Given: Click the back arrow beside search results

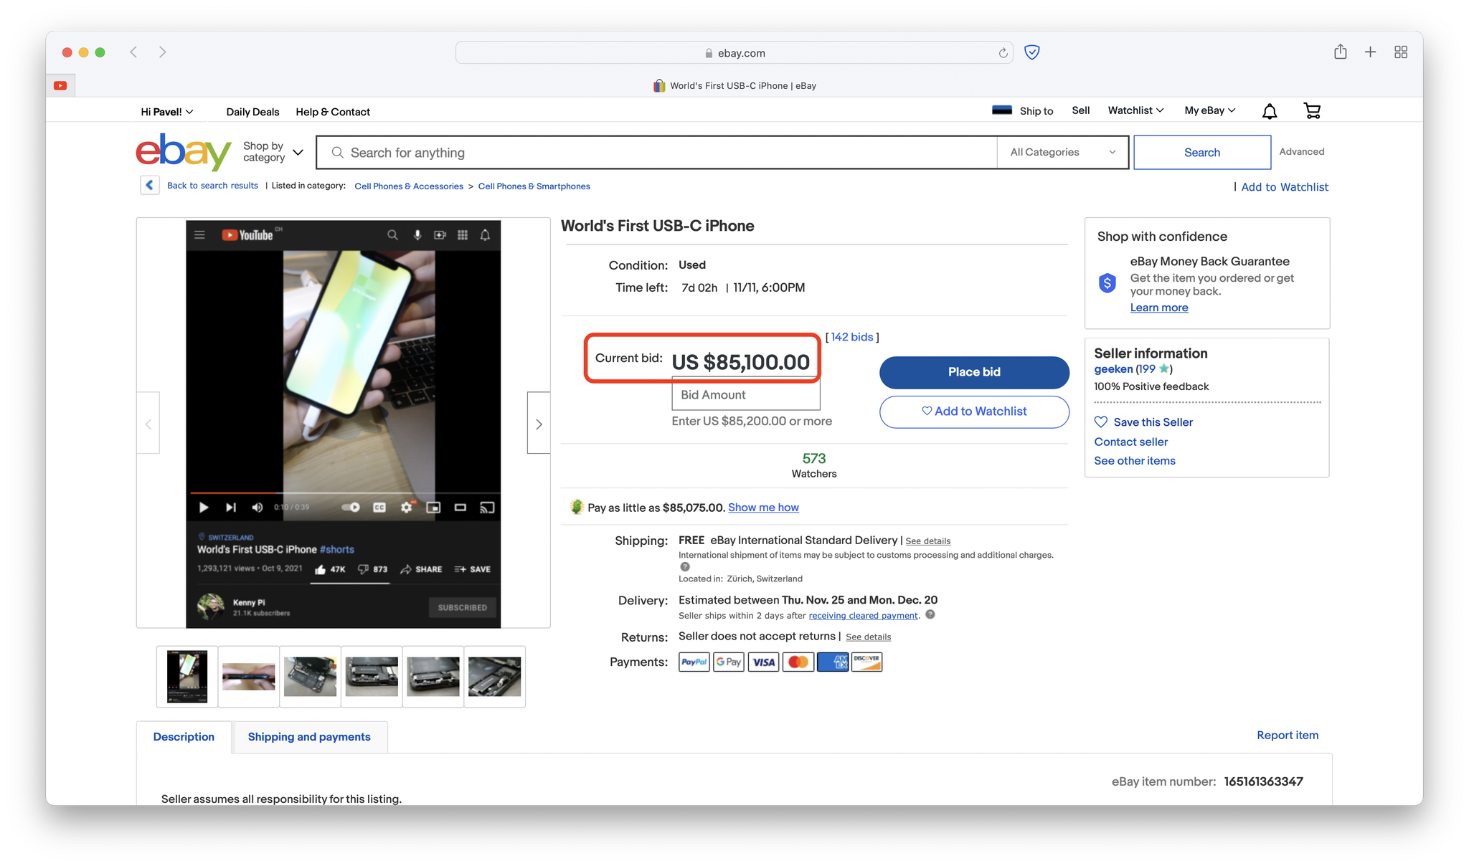Looking at the screenshot, I should [x=149, y=185].
